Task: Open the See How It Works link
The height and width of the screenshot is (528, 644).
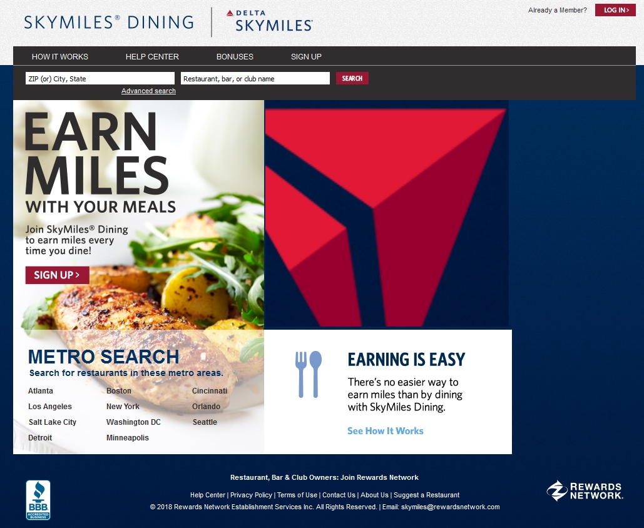Action: [x=386, y=430]
